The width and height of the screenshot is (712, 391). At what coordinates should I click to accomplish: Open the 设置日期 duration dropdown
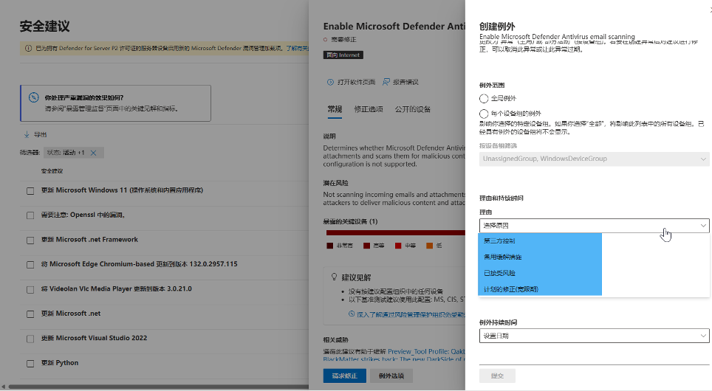(x=594, y=336)
